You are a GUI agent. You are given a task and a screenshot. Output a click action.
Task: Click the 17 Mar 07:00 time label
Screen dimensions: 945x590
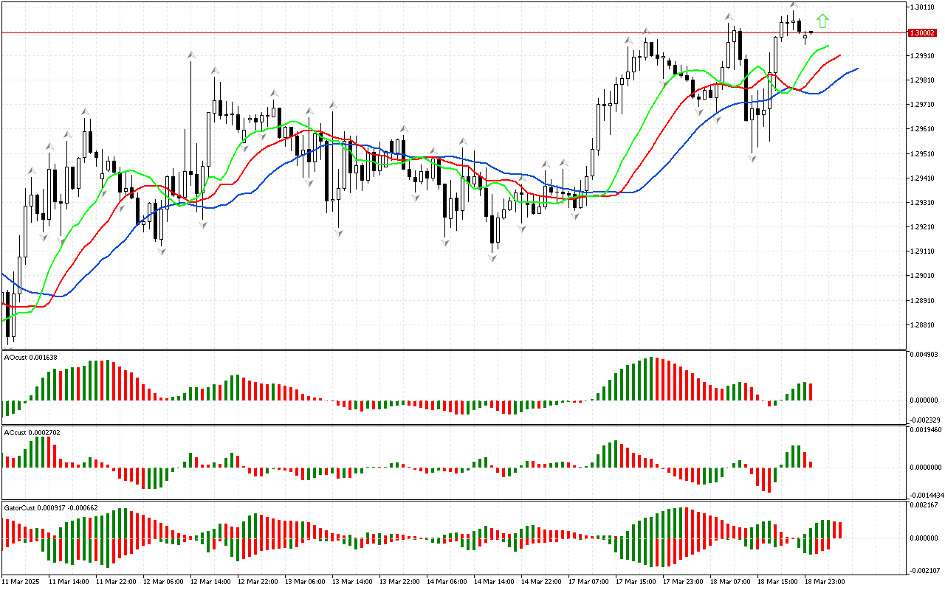coord(588,581)
